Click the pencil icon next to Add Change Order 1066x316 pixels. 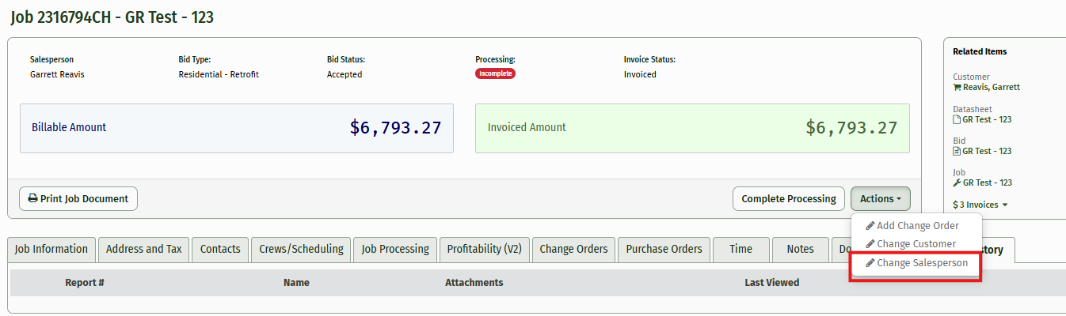pos(870,226)
